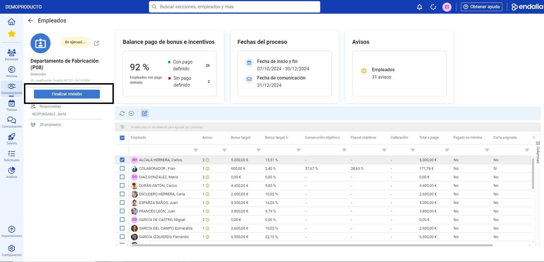Image resolution: width=544 pixels, height=262 pixels.
Task: Check the COLABORADOR, Fran row checkbox
Action: [122, 168]
